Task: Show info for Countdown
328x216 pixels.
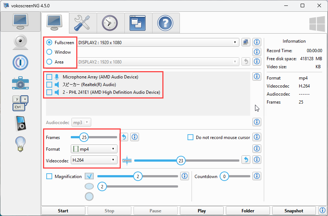Action: tap(256, 176)
